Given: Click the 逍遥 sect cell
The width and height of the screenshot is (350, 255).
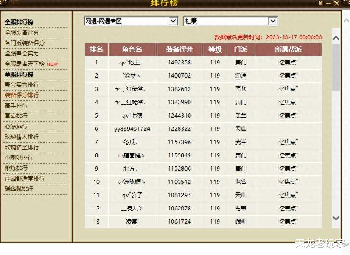Looking at the screenshot, I should tap(241, 76).
